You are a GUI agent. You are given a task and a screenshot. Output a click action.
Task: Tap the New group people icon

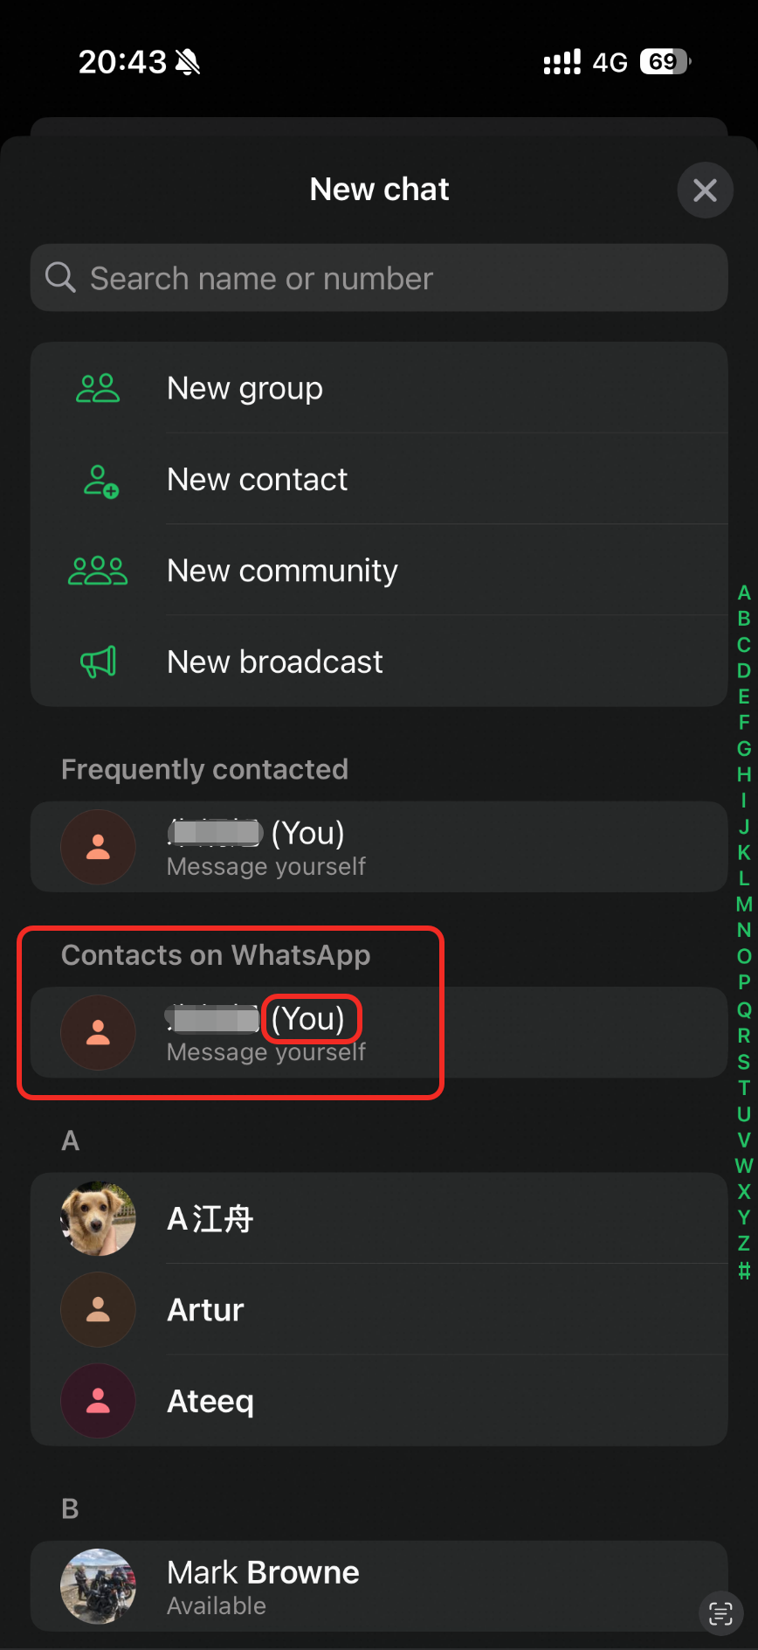pyautogui.click(x=98, y=388)
